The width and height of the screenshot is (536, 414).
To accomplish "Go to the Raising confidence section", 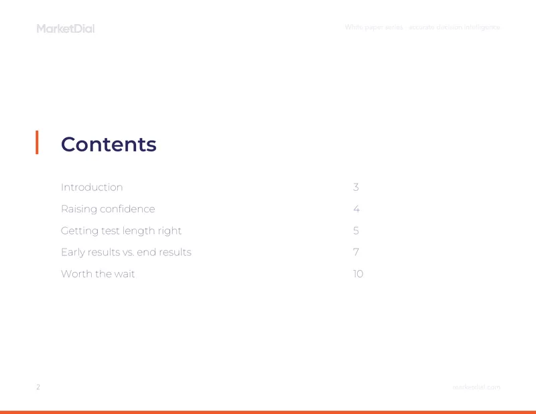I will coord(108,209).
